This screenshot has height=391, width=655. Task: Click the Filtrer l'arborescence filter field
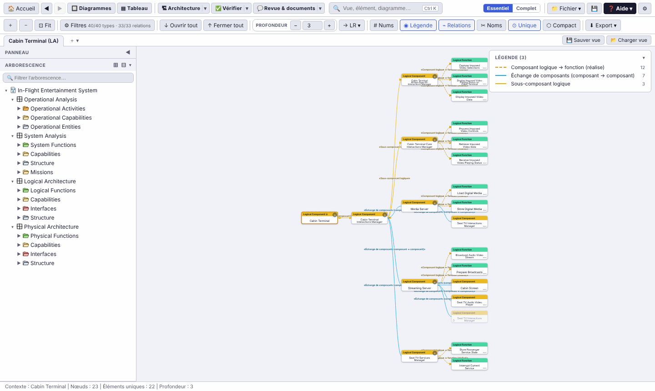coord(68,78)
